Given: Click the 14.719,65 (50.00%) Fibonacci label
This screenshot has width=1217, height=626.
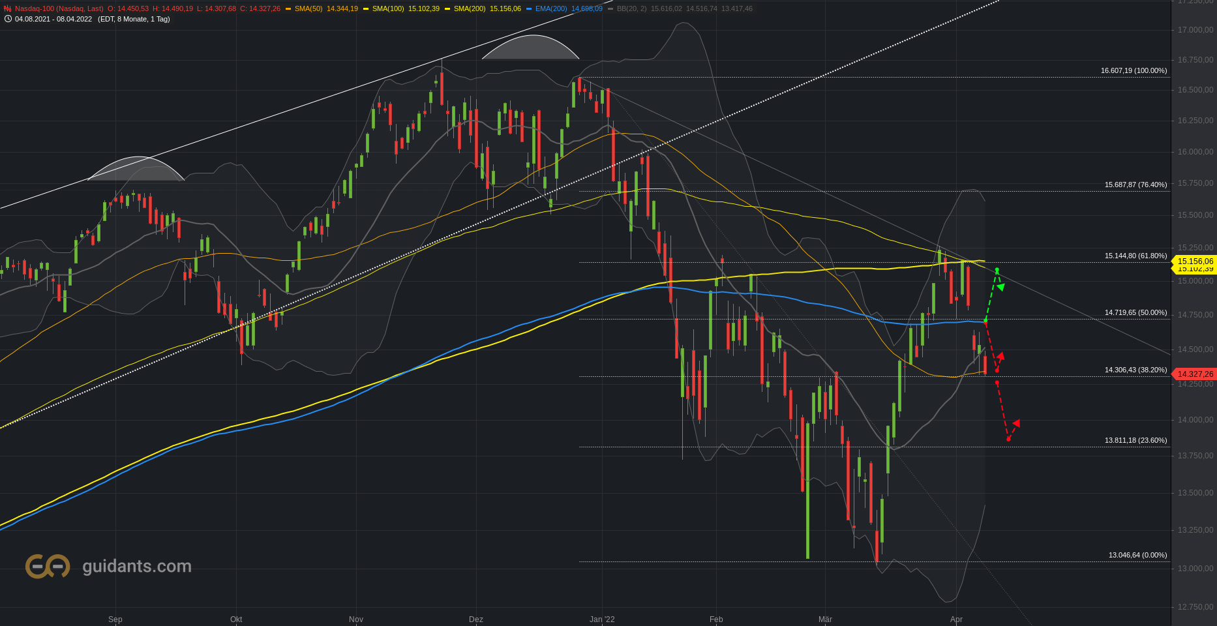Looking at the screenshot, I should (x=1135, y=312).
